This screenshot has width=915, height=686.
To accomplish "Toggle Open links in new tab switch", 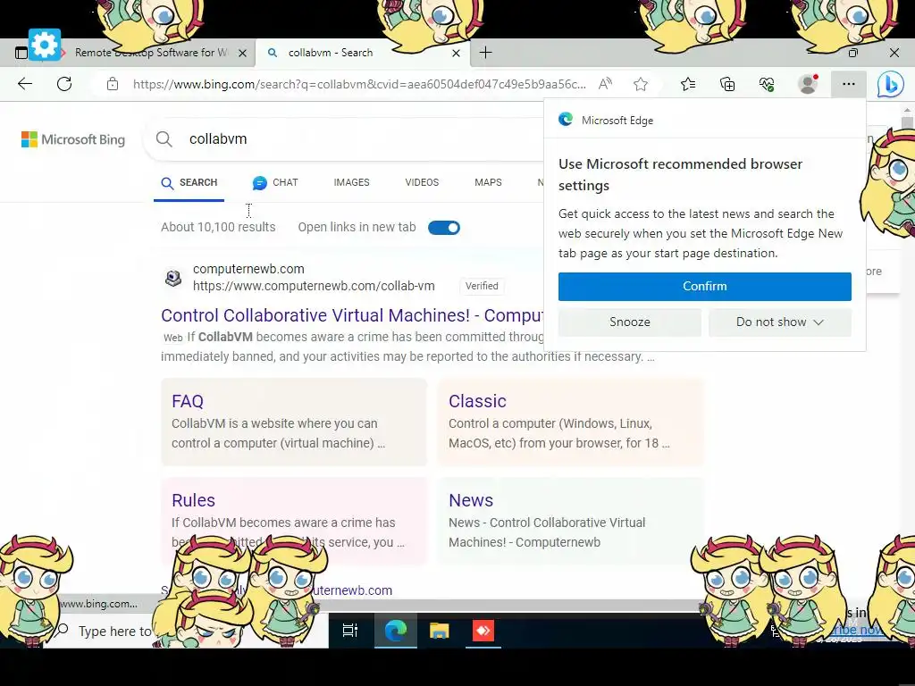I will coord(444,228).
